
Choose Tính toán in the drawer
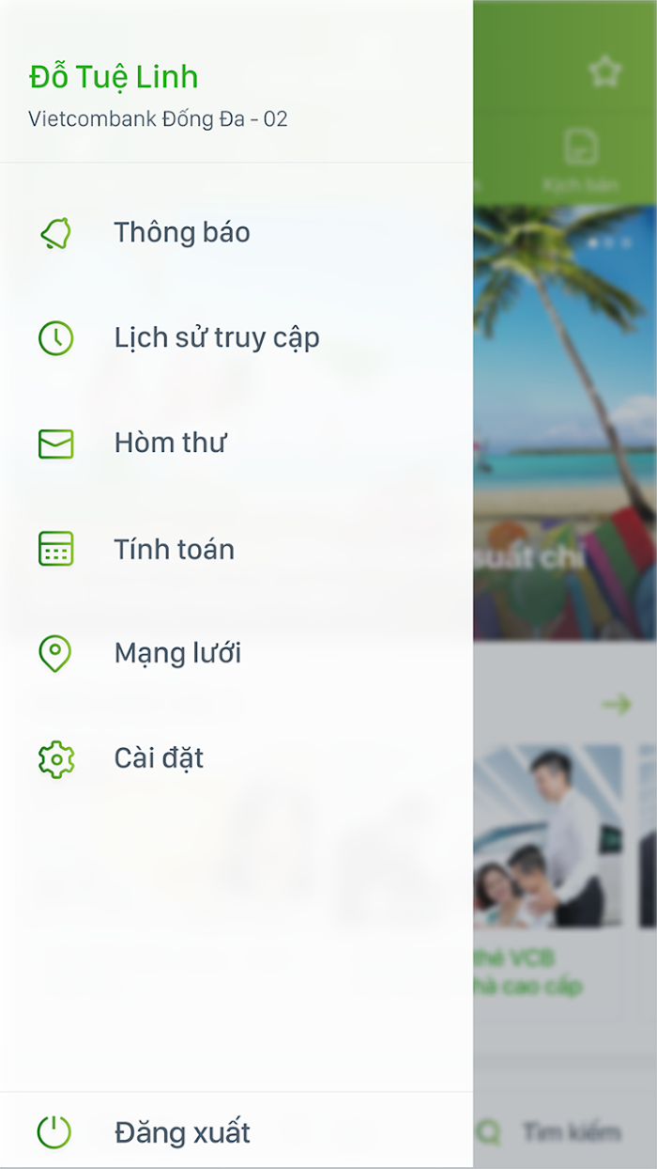[x=237, y=549]
